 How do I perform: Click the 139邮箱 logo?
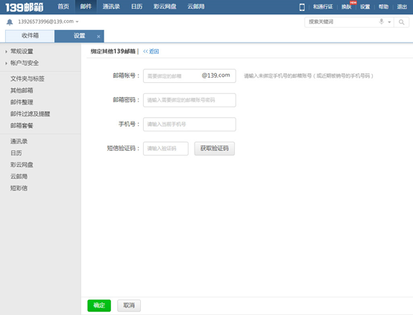tap(25, 7)
